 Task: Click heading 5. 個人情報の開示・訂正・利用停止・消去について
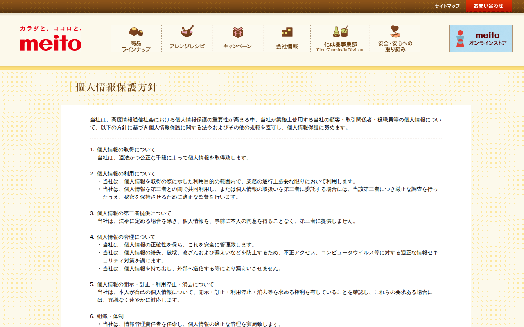[152, 284]
